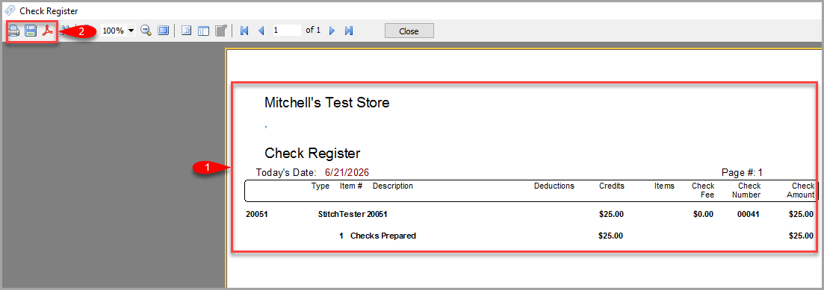This screenshot has height=290, width=824.
Task: Click the StitchTester 20051 description
Action: click(353, 214)
